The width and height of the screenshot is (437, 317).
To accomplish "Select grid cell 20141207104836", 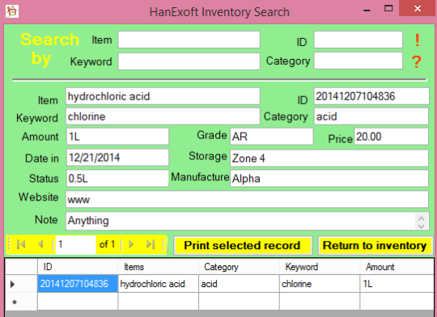I will [78, 284].
